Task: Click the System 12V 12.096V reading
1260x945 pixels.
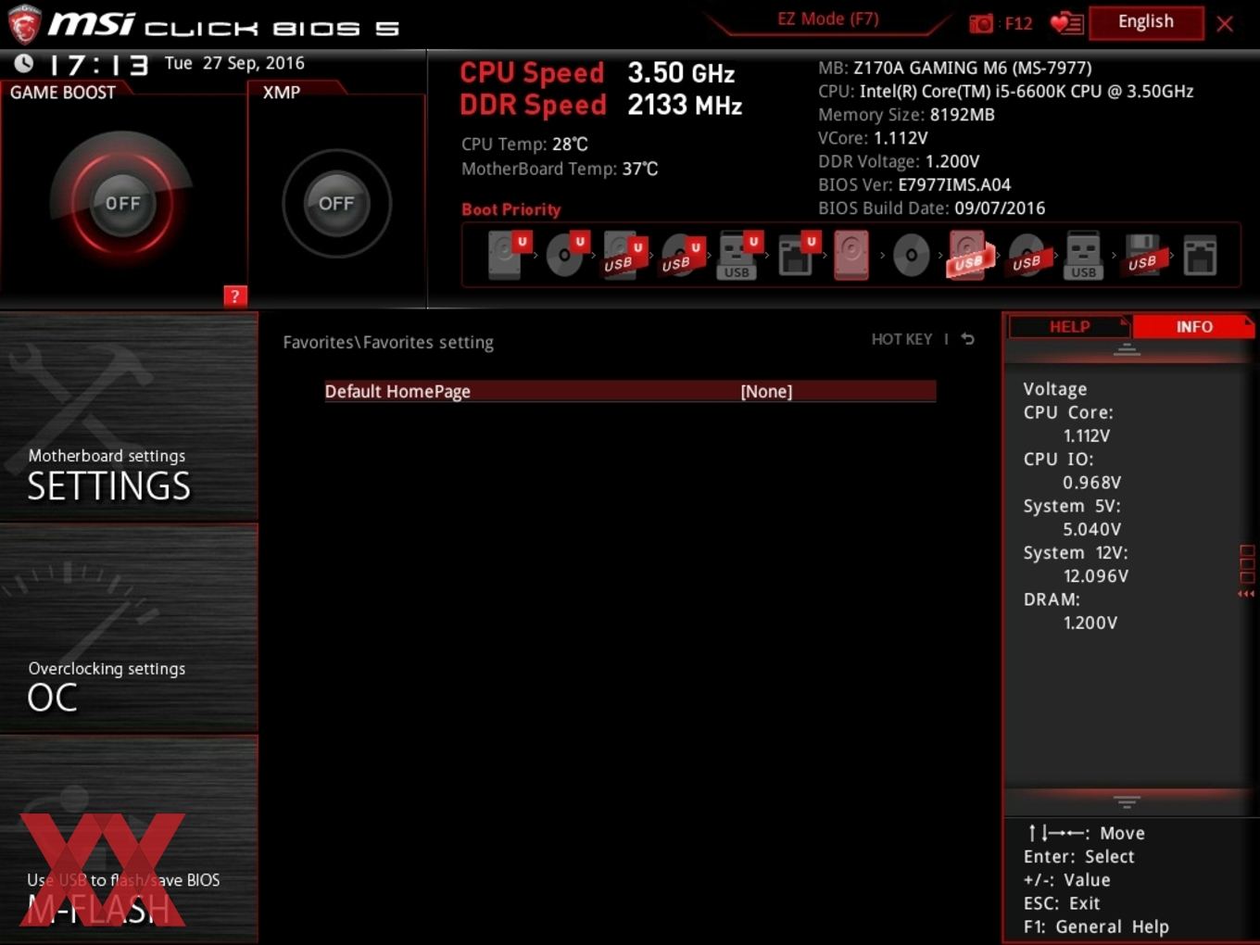Action: tap(1076, 564)
